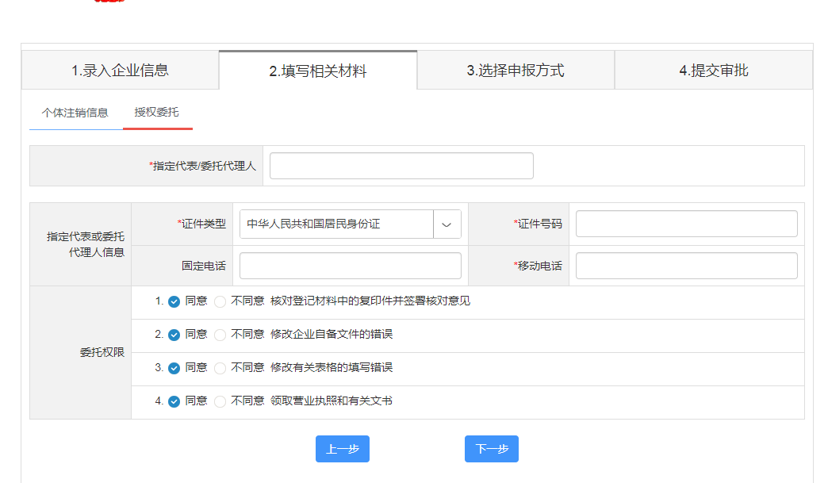This screenshot has height=483, width=828.
Task: Select 不同意 for item 1 核对登记材料
Action: click(x=220, y=301)
